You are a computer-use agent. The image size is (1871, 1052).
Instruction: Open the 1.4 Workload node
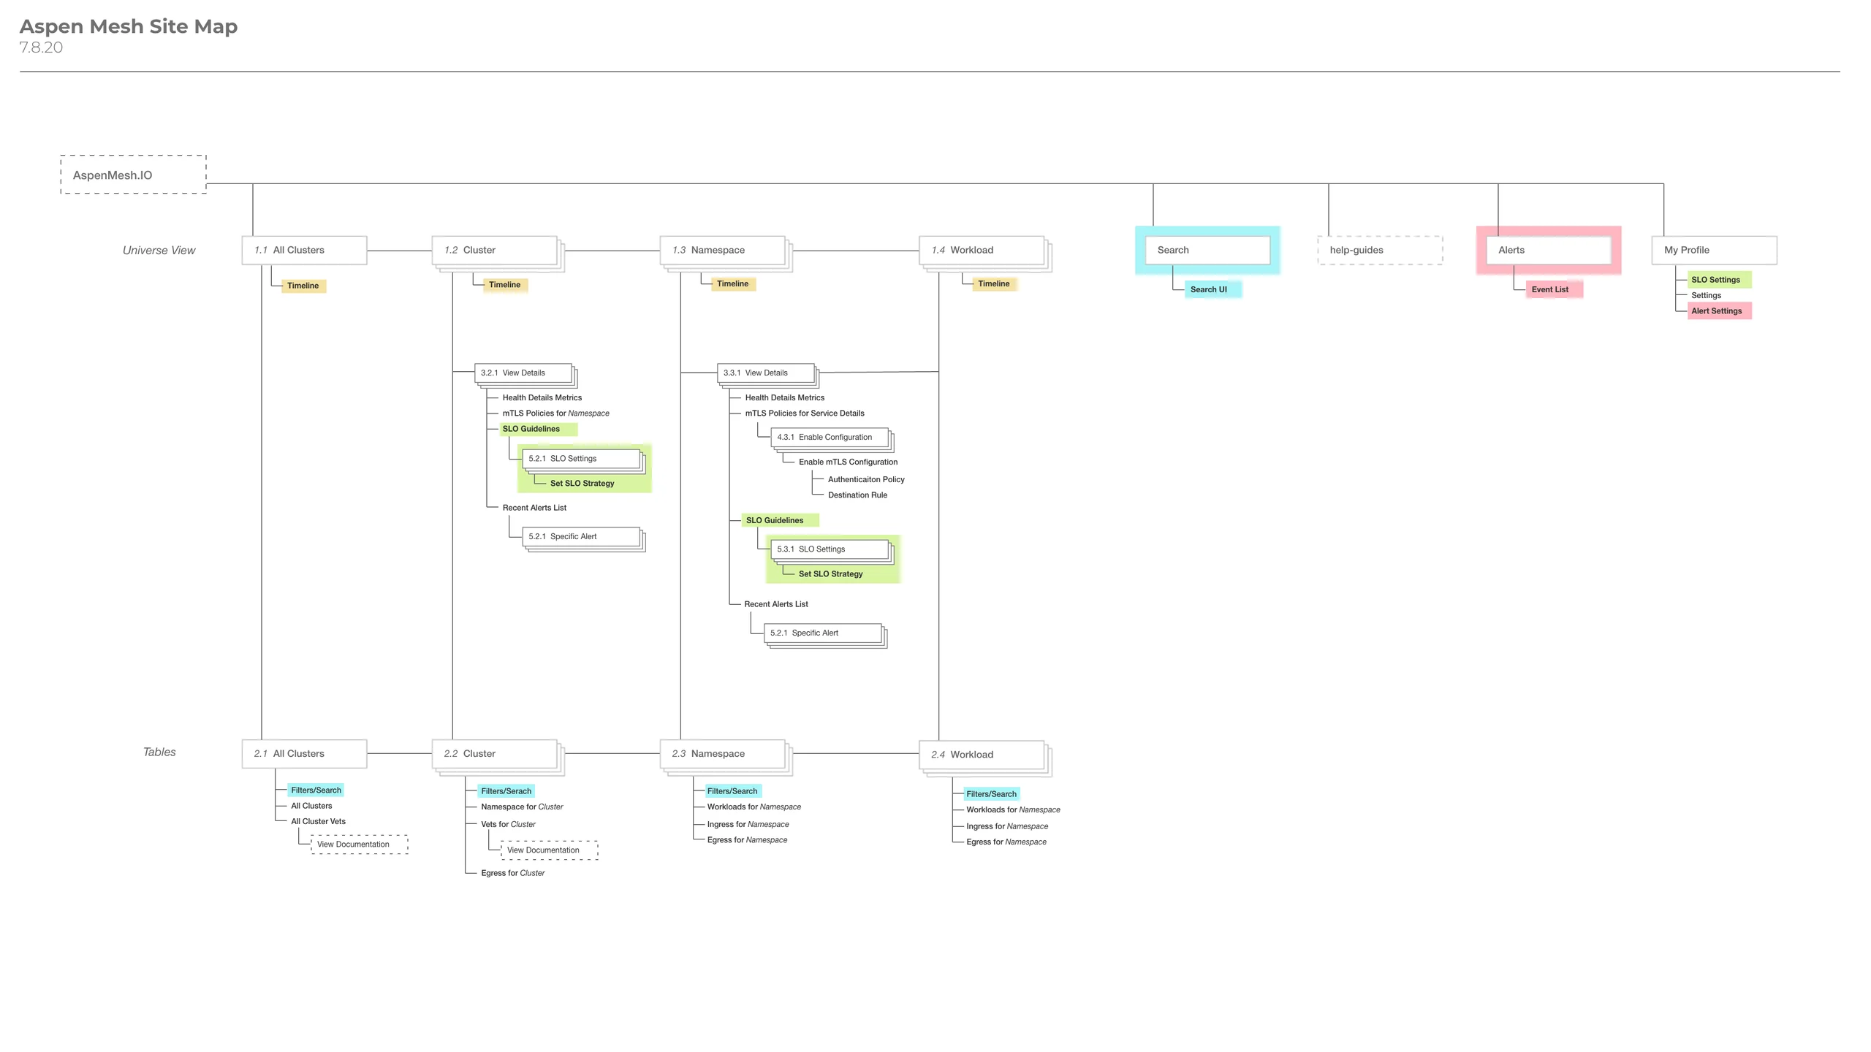[982, 250]
